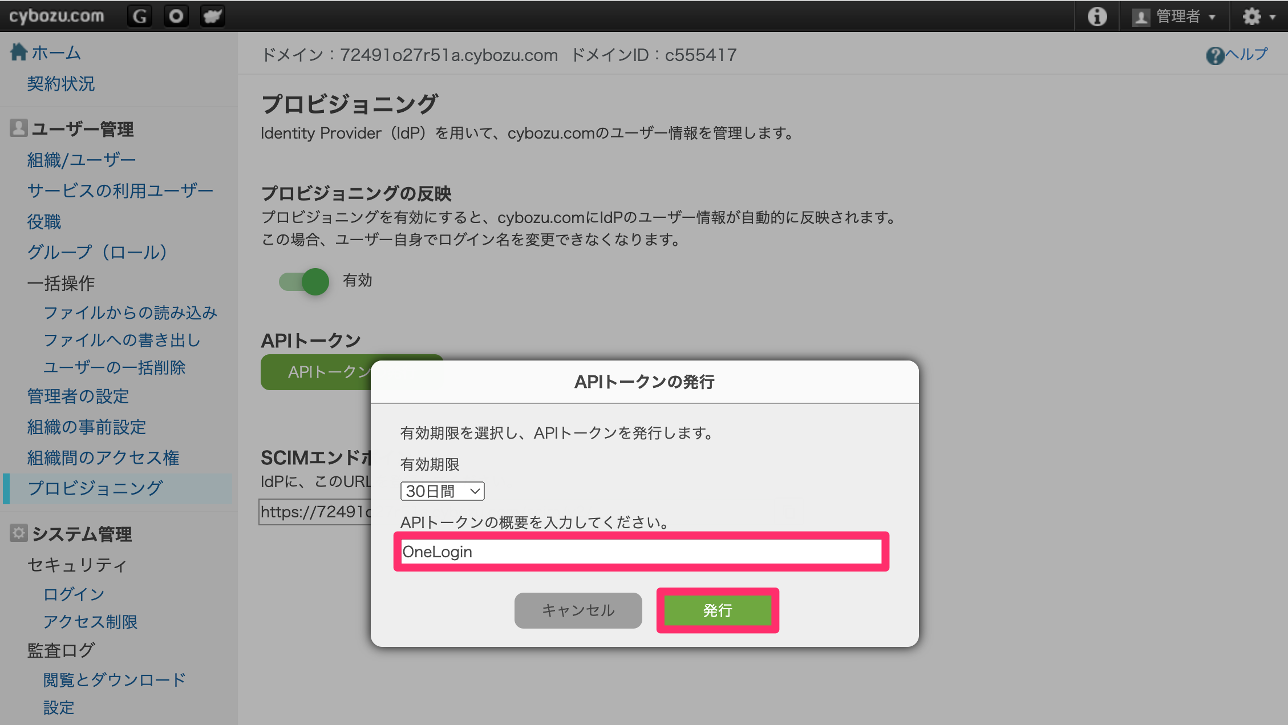This screenshot has width=1288, height=725.
Task: Open the 契約状況 link
Action: coord(61,84)
